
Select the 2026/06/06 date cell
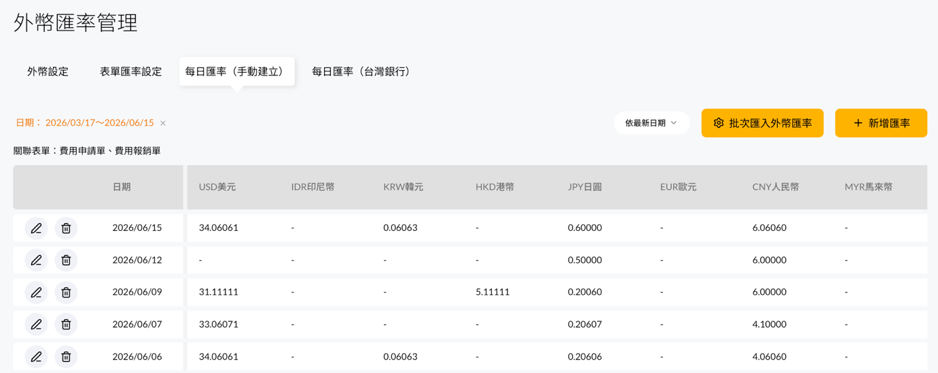pos(137,357)
